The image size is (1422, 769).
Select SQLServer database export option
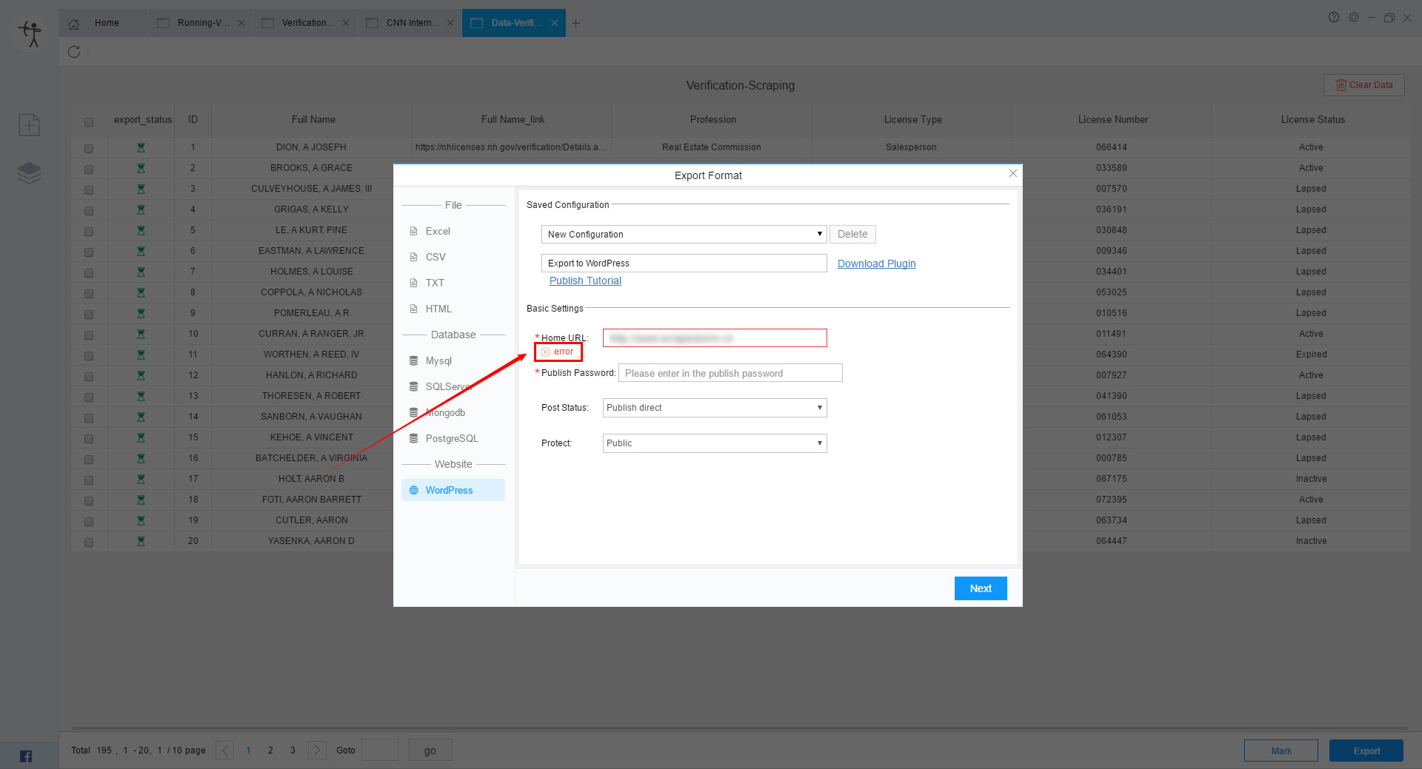[453, 386]
